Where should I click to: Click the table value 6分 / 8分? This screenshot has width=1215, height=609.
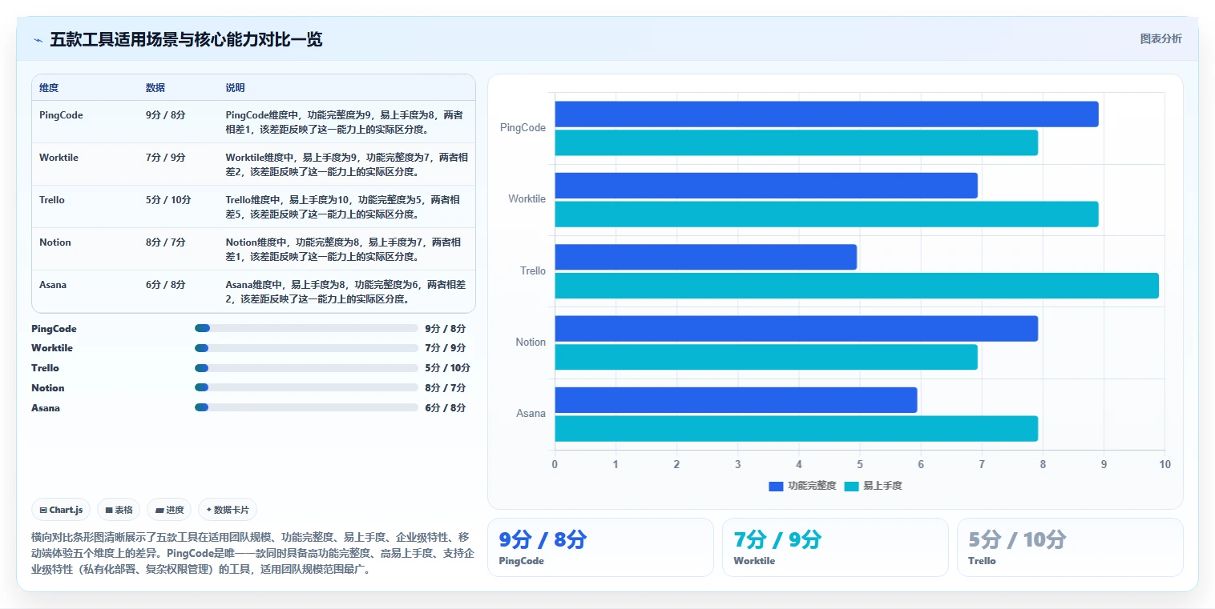[166, 285]
